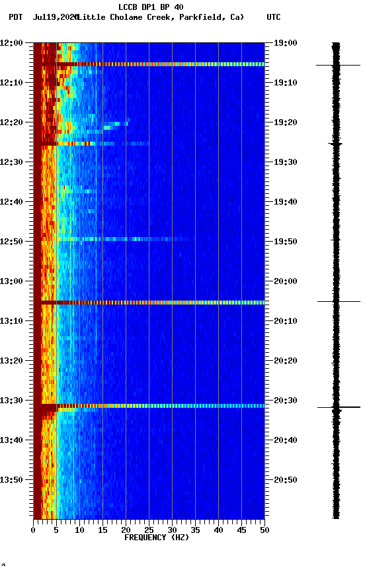Screen dimensions: 365x572
Task: Click the spectrogram streak just before 12:50
Action: [x=122, y=239]
